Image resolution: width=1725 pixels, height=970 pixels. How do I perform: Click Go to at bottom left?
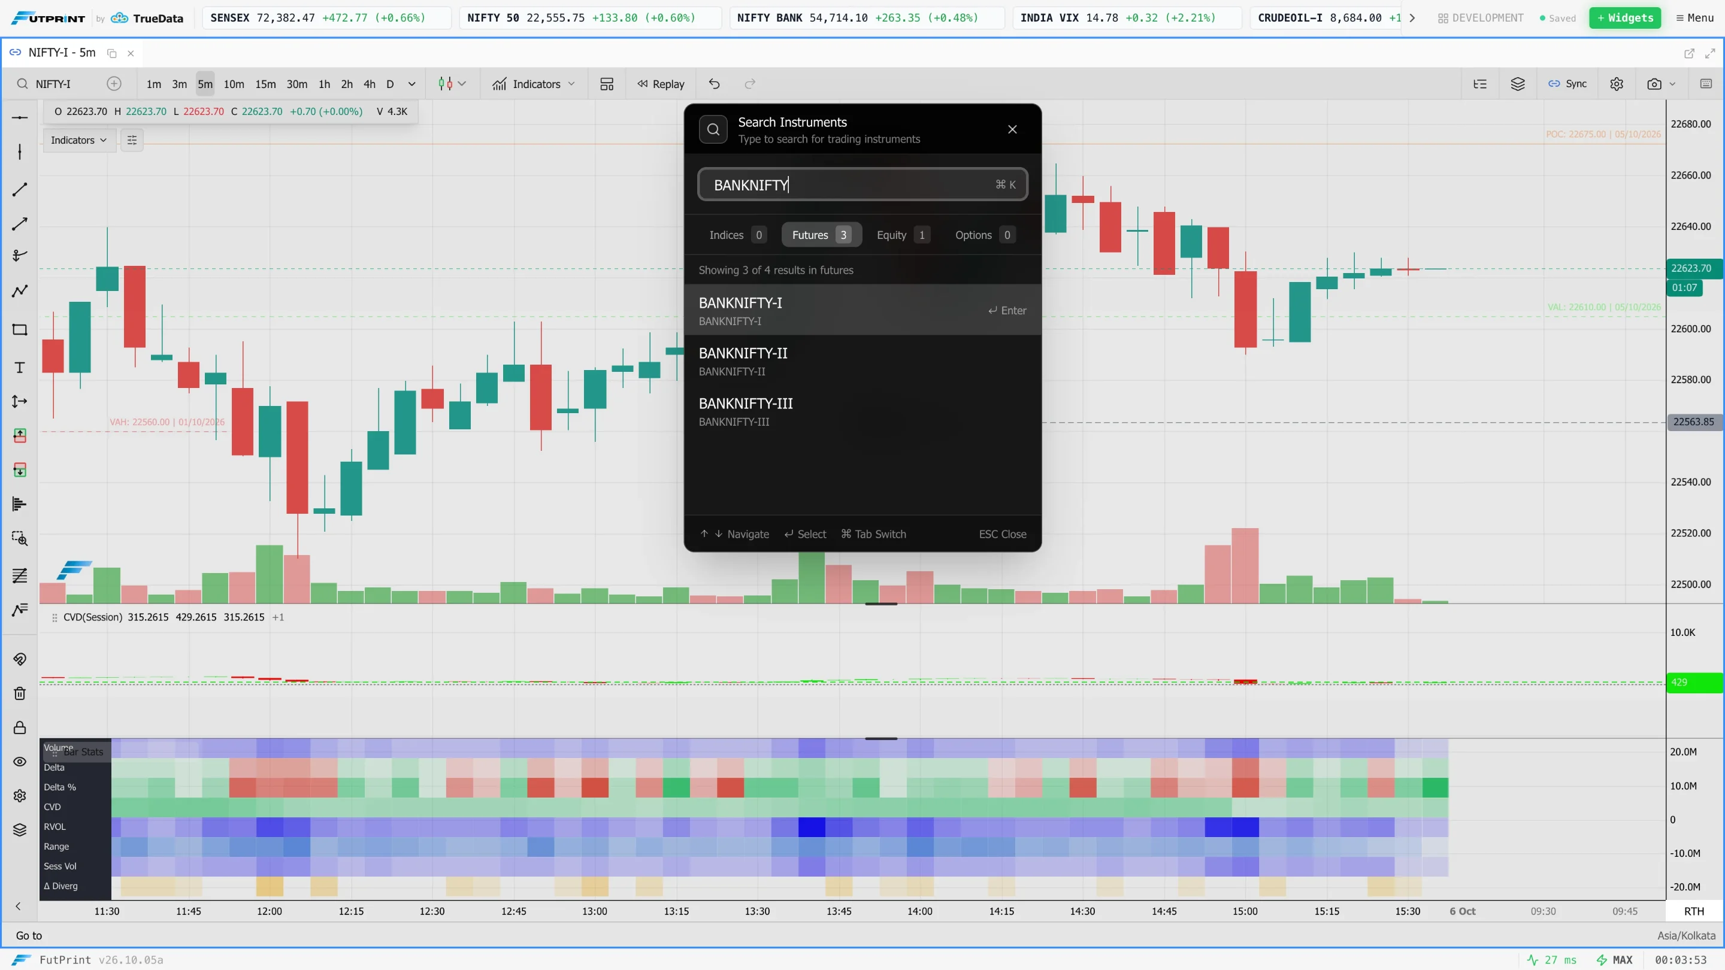tap(29, 935)
